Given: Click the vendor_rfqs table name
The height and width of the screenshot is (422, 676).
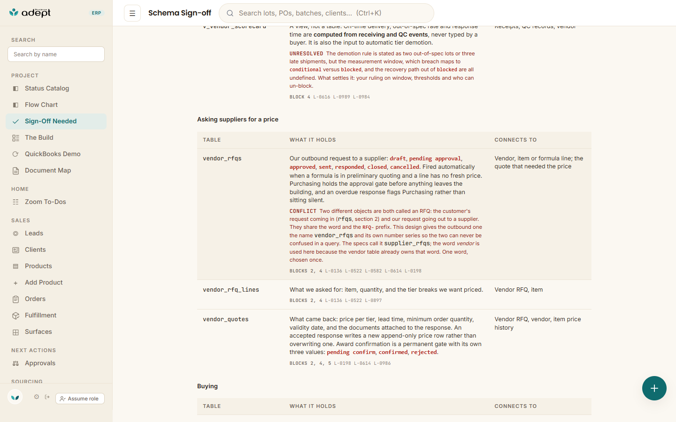Looking at the screenshot, I should tap(222, 158).
